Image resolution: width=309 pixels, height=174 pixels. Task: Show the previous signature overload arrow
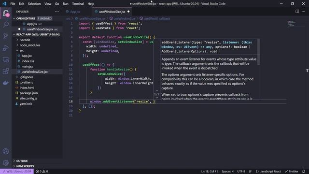coord(156,91)
